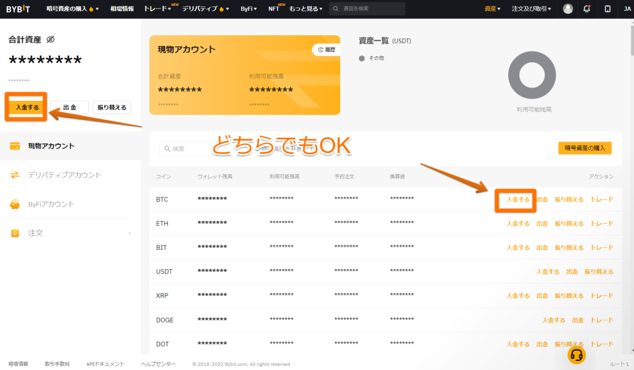Image resolution: width=634 pixels, height=370 pixels.
Task: Toggle the eye icon to show 合計資産
Action: click(50, 39)
